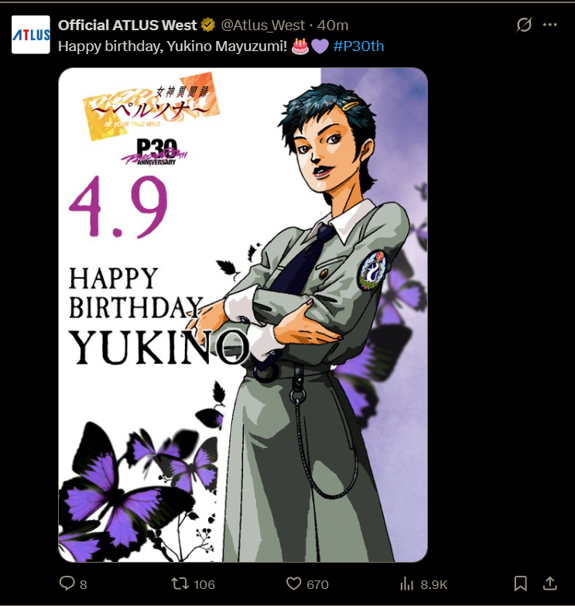Click the reply count 8
This screenshot has height=606, width=575.
point(84,584)
